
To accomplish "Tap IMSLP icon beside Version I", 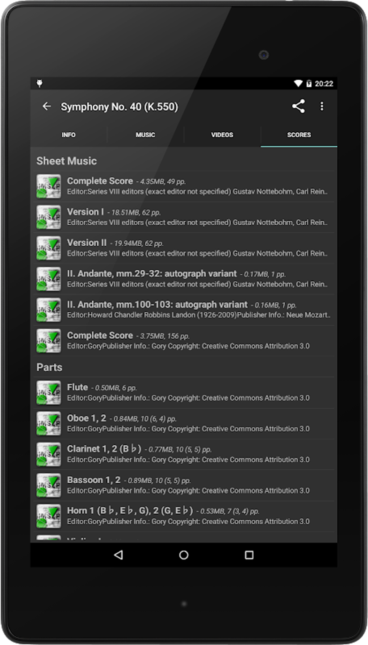I will click(x=49, y=217).
